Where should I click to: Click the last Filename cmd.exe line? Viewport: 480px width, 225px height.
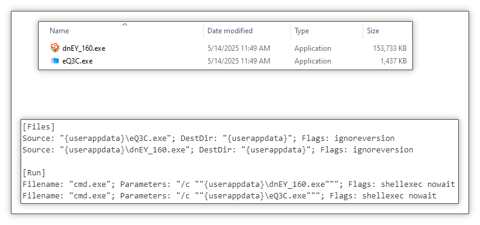point(229,196)
